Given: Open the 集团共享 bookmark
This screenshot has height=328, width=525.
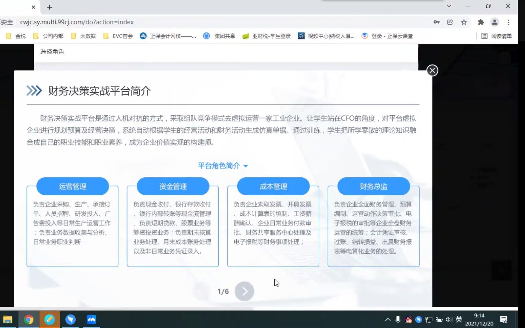Looking at the screenshot, I should (219, 36).
